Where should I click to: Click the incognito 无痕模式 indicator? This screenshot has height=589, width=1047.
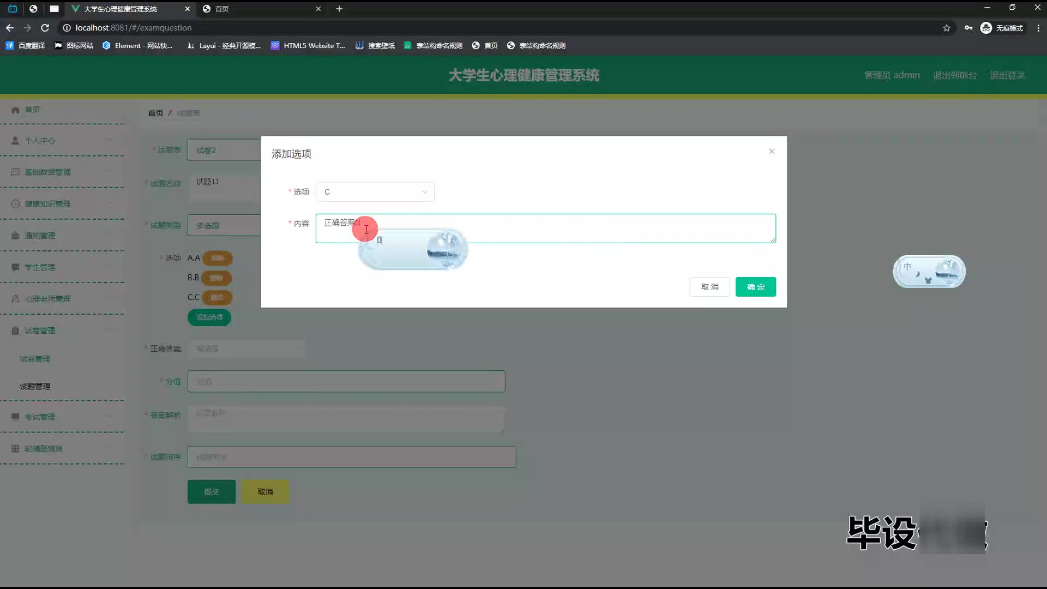(x=1002, y=28)
